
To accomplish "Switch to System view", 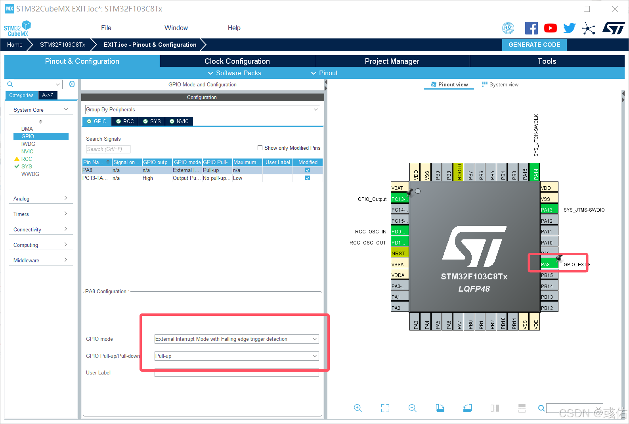I will (500, 84).
